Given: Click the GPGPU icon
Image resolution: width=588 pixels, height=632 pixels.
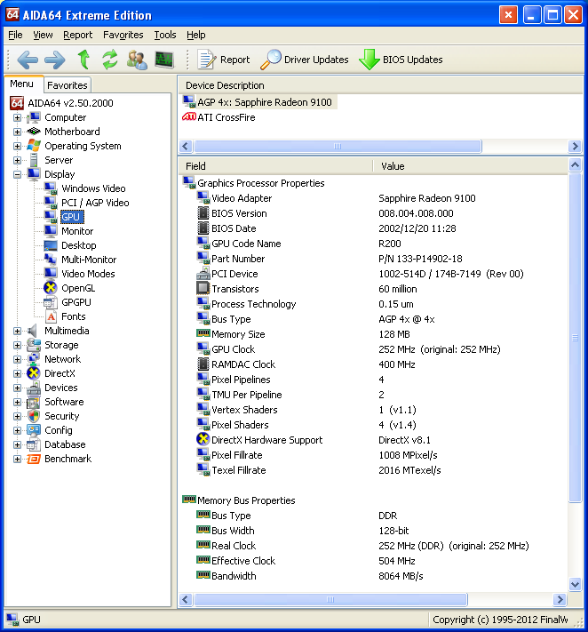Looking at the screenshot, I should (51, 302).
